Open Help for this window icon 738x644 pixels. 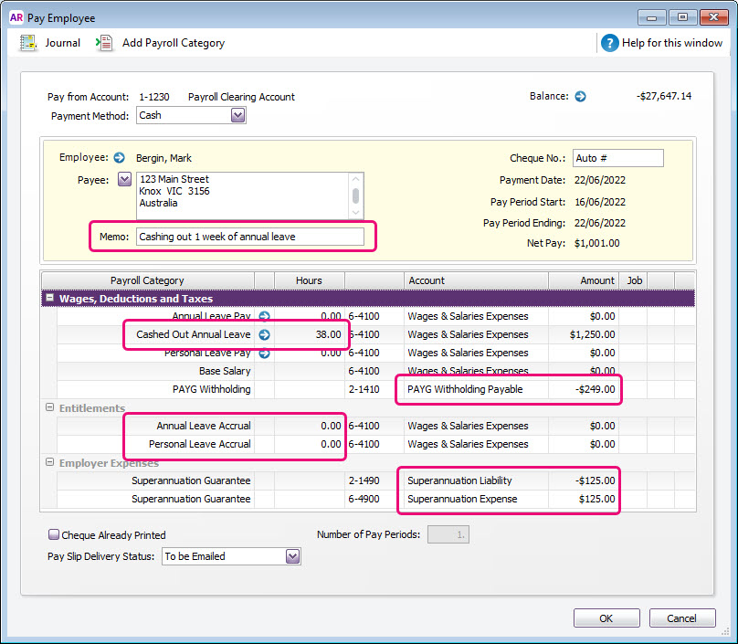coord(609,43)
